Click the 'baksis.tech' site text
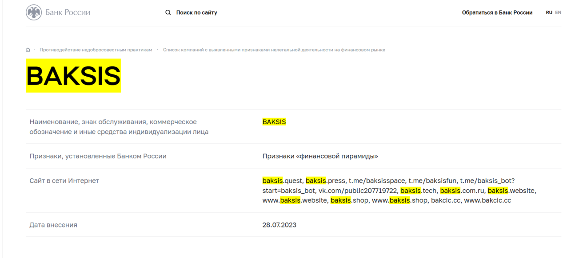575x258 pixels. (x=419, y=191)
